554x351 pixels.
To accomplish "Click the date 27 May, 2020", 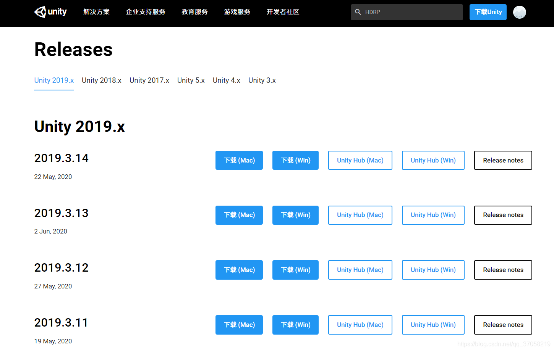I will (x=53, y=286).
